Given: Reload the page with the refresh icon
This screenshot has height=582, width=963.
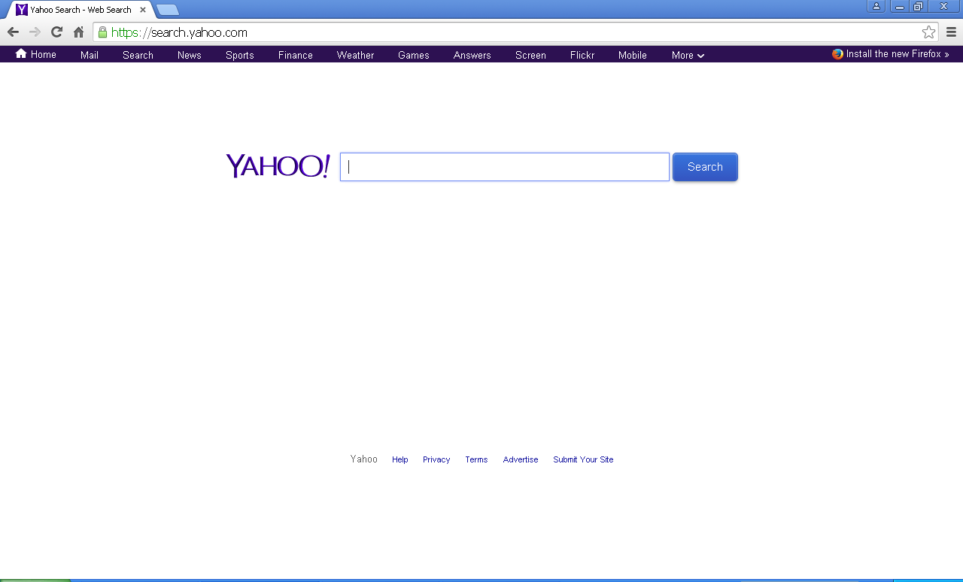Looking at the screenshot, I should pyautogui.click(x=56, y=32).
